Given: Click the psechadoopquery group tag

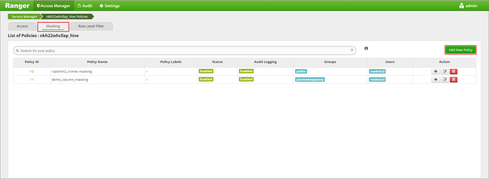Looking at the screenshot, I should (310, 79).
